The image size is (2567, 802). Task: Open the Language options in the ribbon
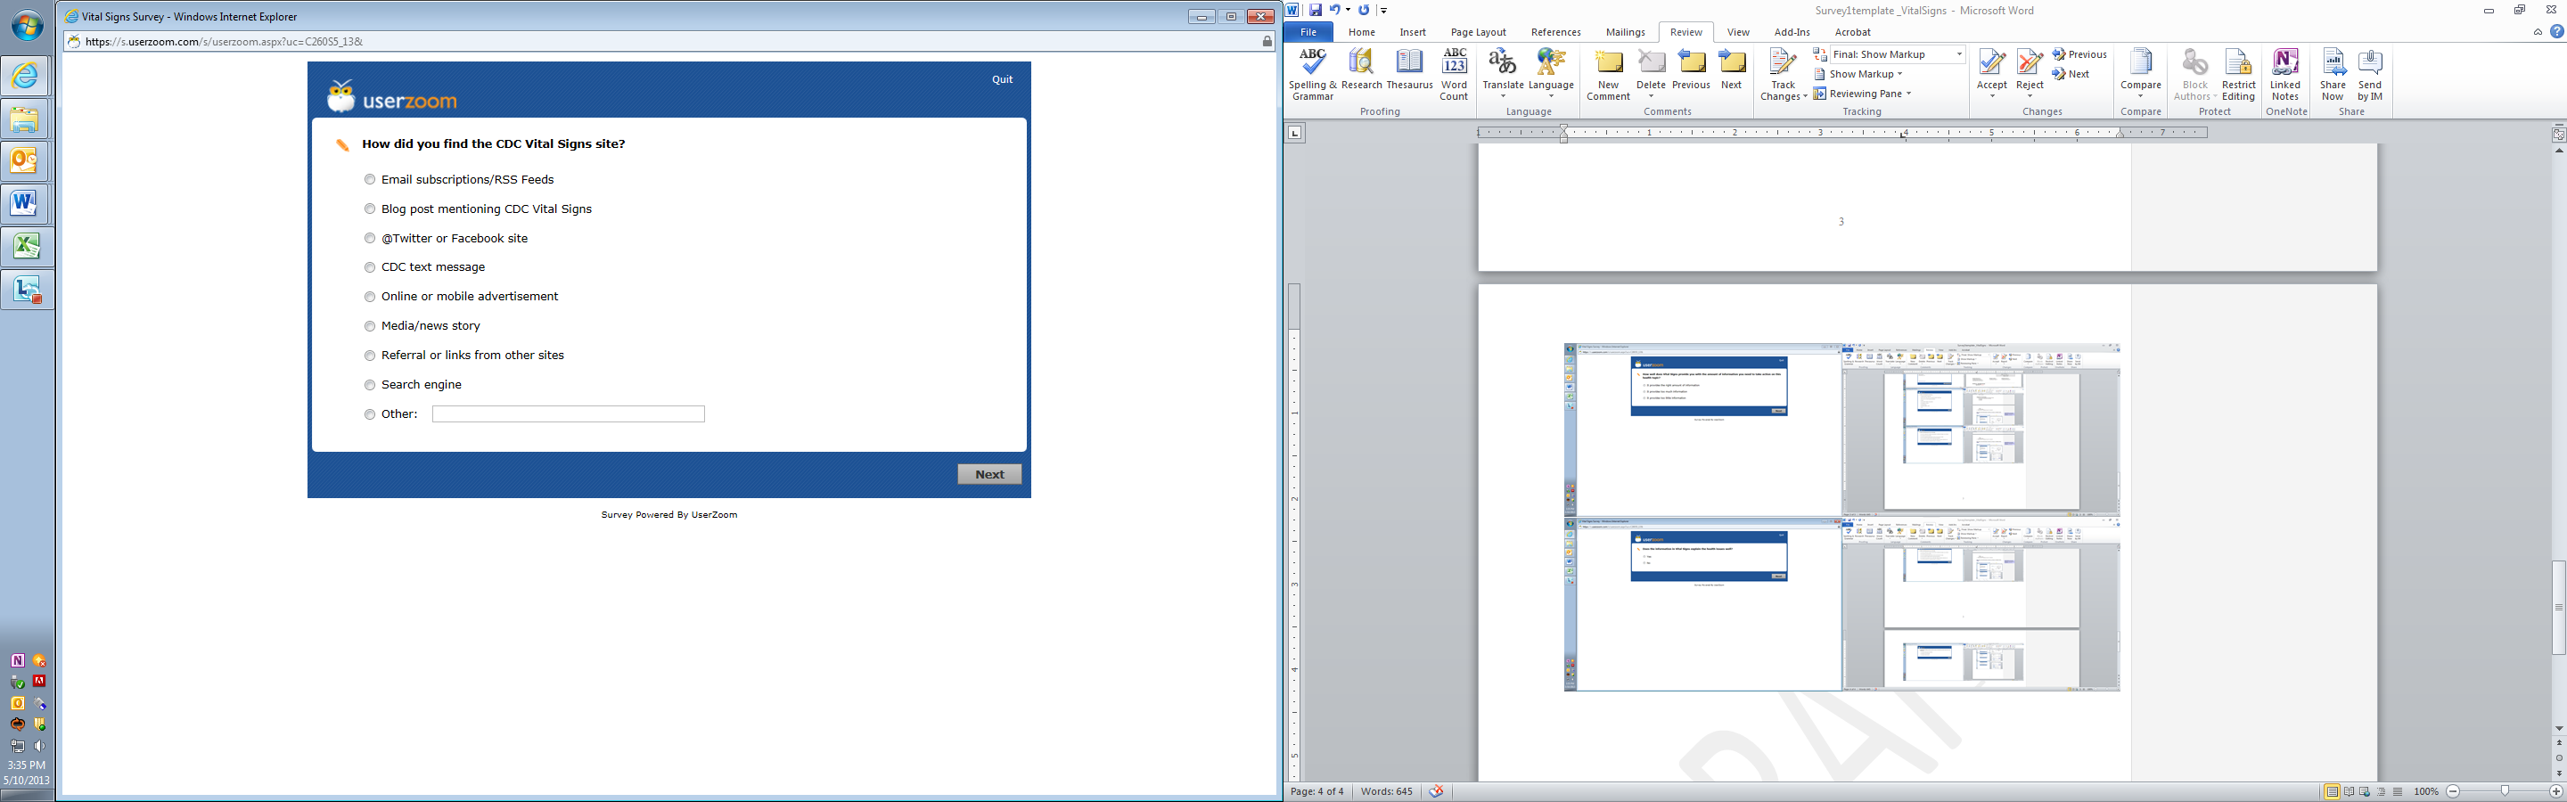click(x=1552, y=74)
